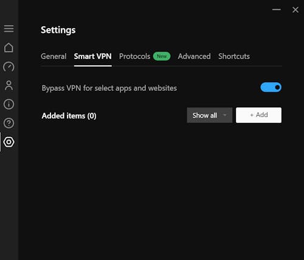The image size is (304, 260).
Task: Click the green New badge
Action: 162,56
